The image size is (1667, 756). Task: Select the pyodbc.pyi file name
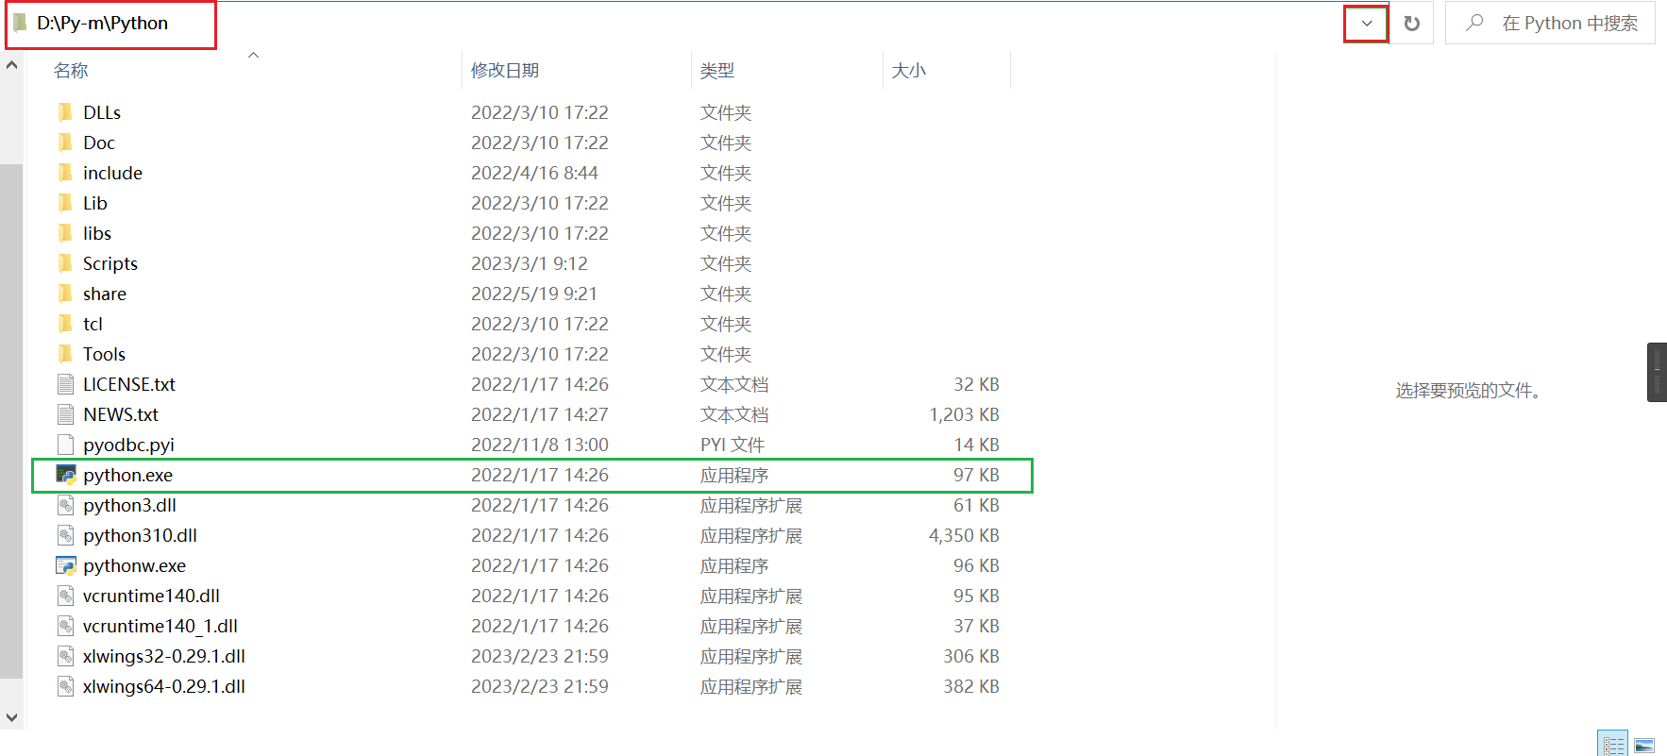[x=128, y=445]
